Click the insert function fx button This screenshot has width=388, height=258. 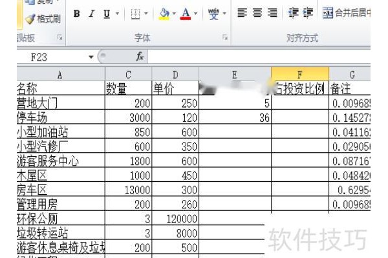pyautogui.click(x=140, y=57)
